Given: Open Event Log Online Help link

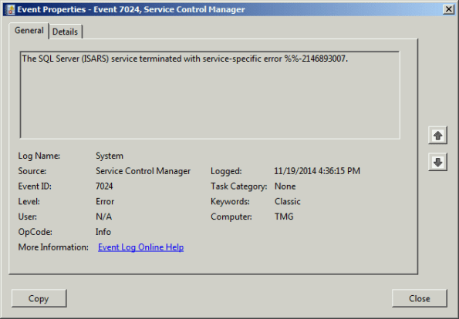Looking at the screenshot, I should pyautogui.click(x=140, y=247).
